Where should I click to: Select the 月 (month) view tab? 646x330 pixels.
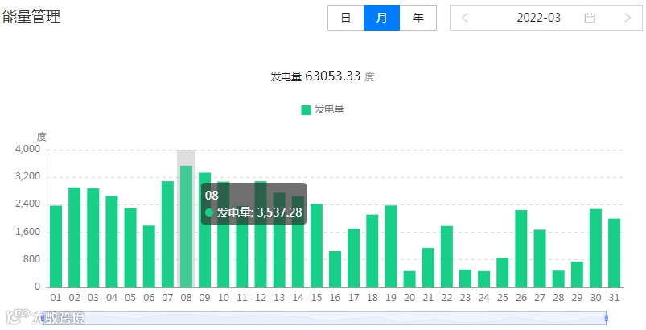[381, 18]
